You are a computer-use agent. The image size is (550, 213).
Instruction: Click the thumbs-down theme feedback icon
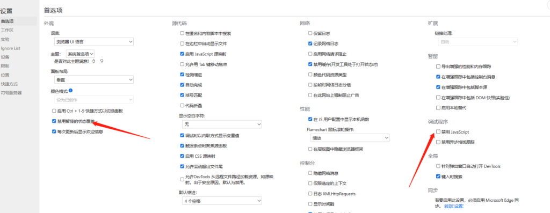(102, 61)
